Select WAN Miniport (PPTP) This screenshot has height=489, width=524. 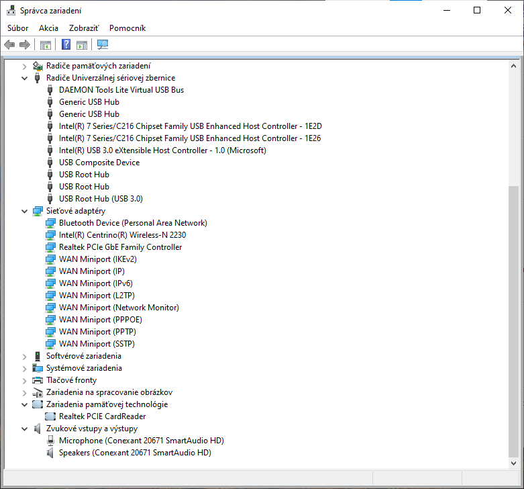[97, 332]
